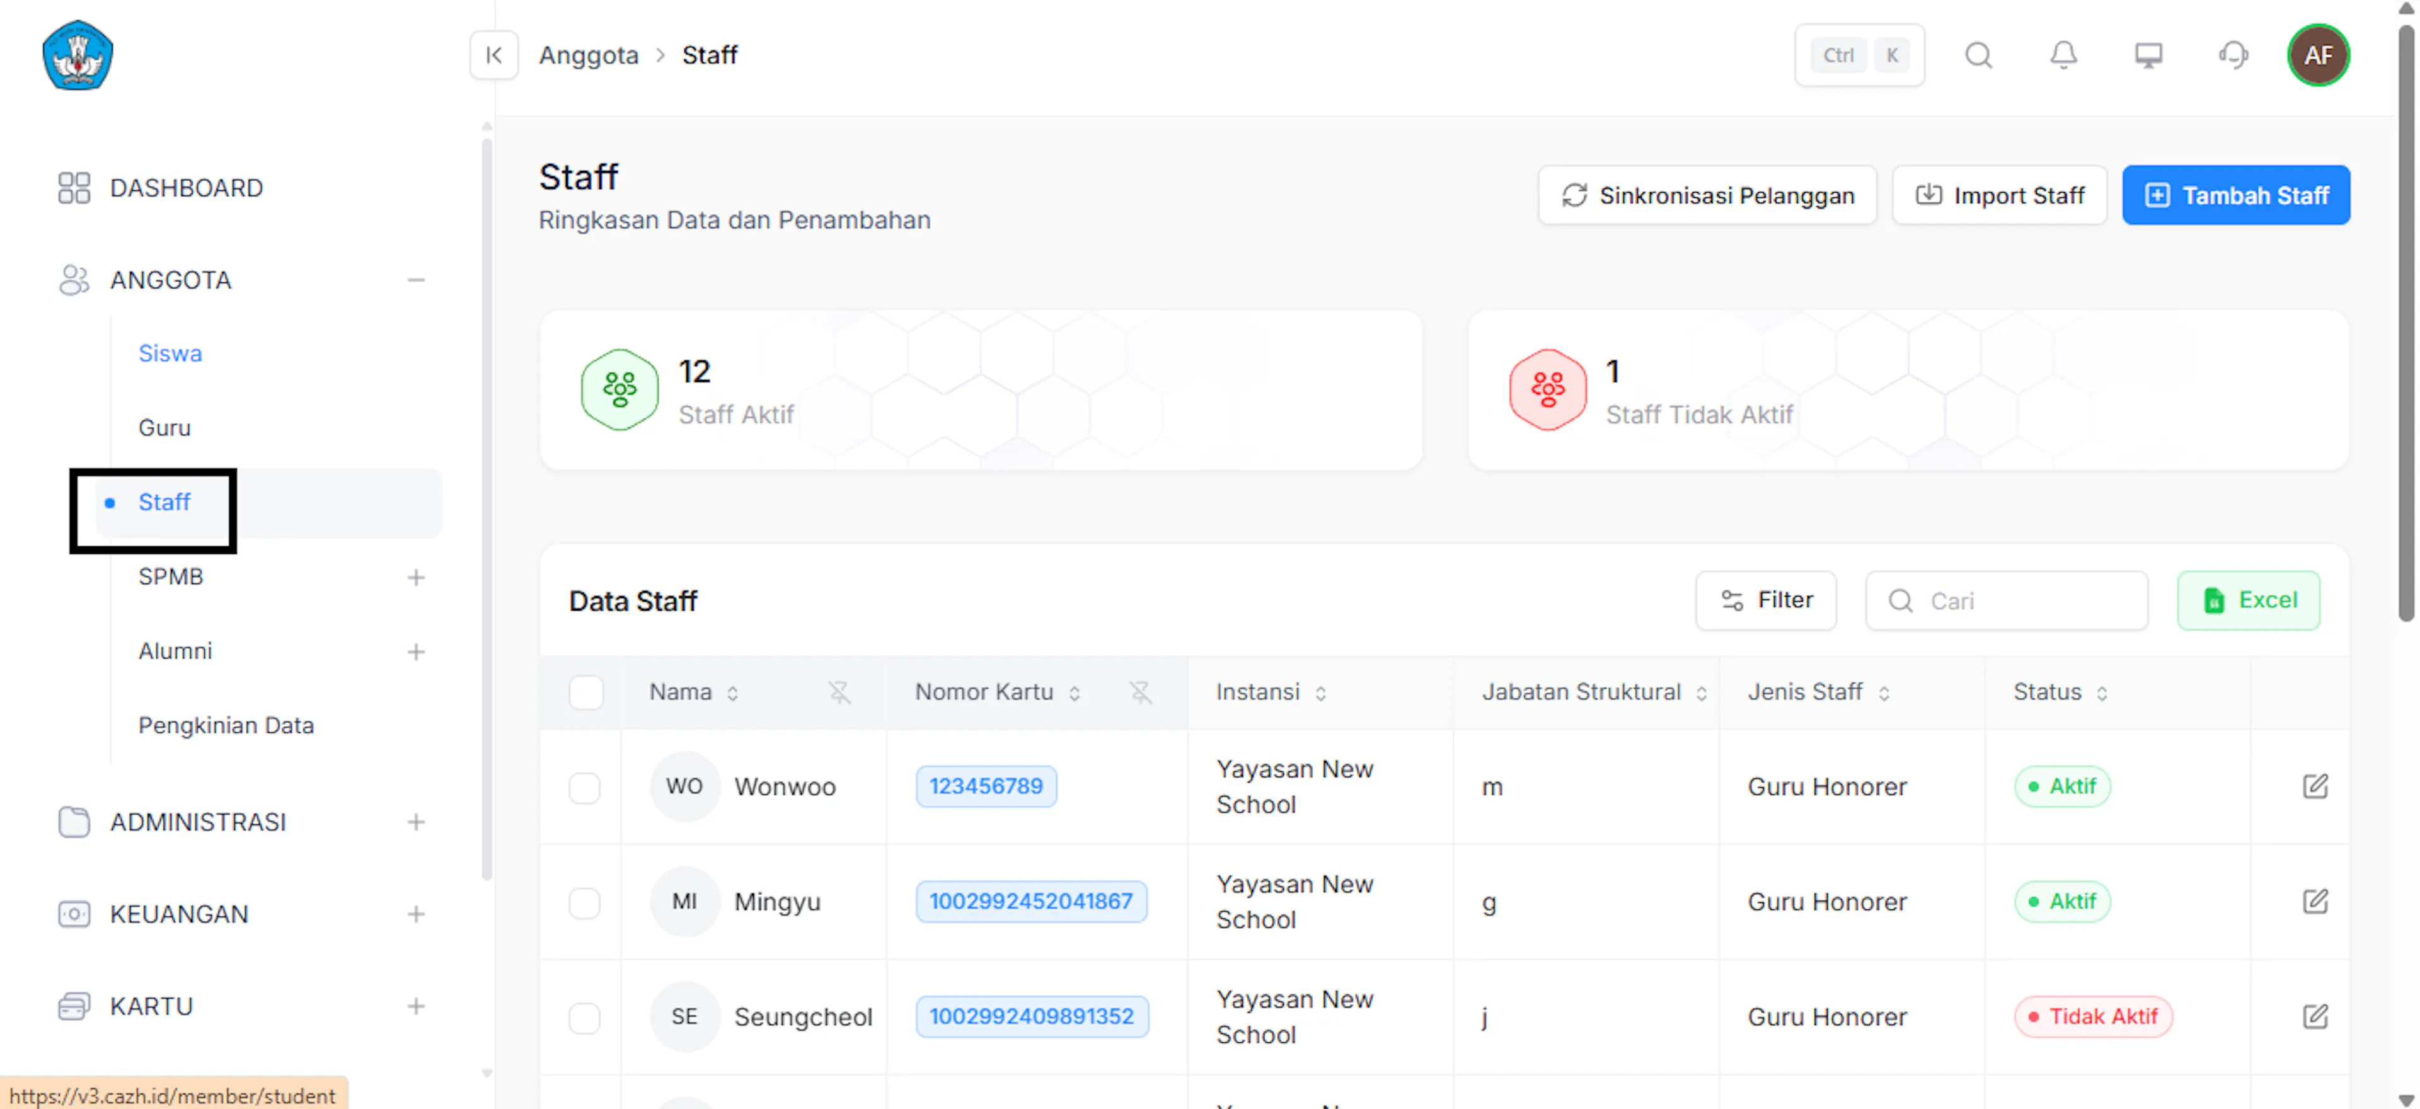This screenshot has height=1109, width=2420.
Task: Export data with Excel button
Action: (2248, 600)
